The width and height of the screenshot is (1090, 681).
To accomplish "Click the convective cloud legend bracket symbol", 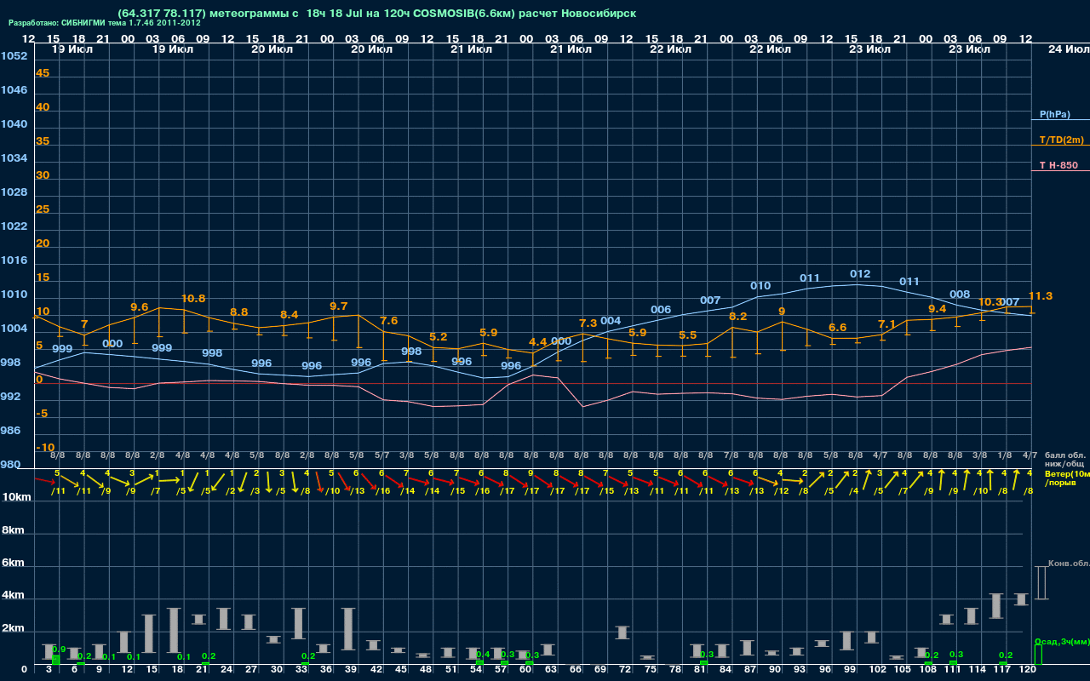I will [1041, 583].
